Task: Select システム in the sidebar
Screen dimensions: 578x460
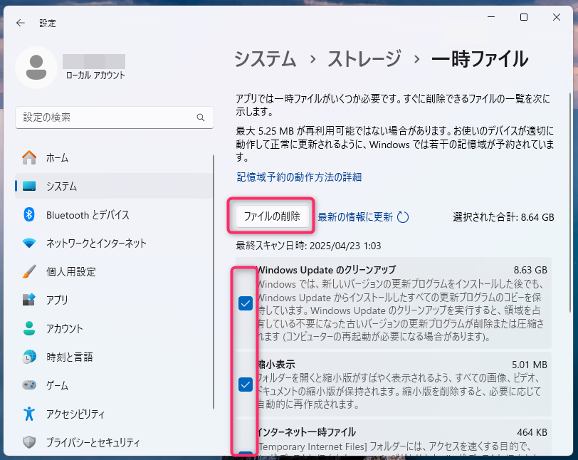Action: pos(114,186)
